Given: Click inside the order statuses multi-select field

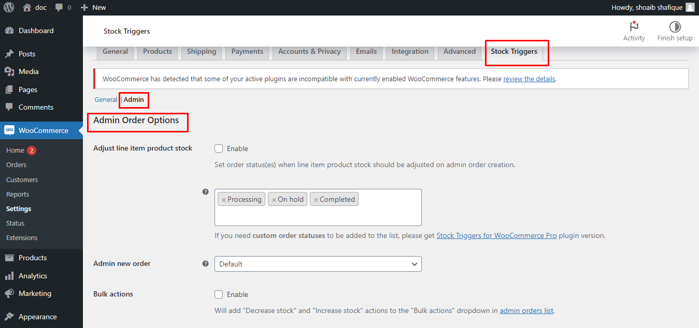Looking at the screenshot, I should point(318,207).
